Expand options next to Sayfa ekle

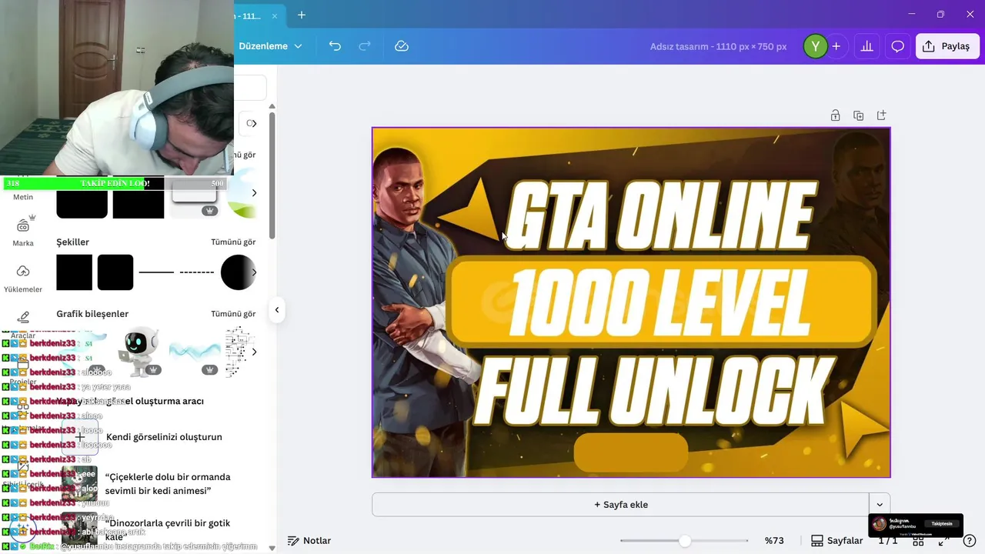pos(879,505)
